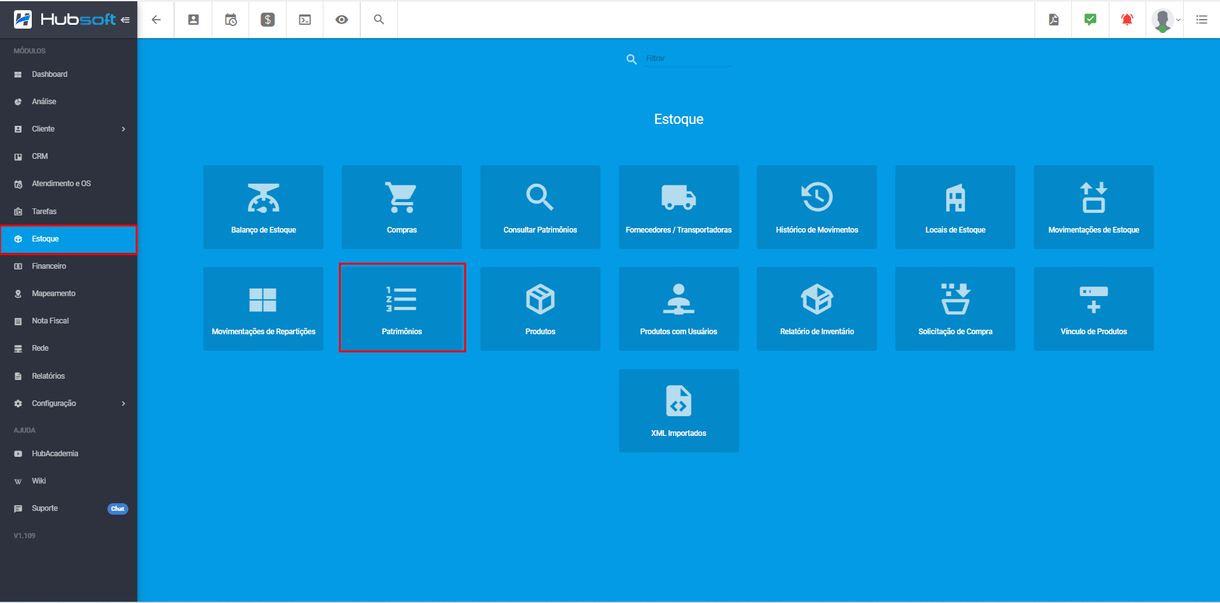Click the back arrow in top toolbar
Viewport: 1220px width, 603px height.
[156, 20]
